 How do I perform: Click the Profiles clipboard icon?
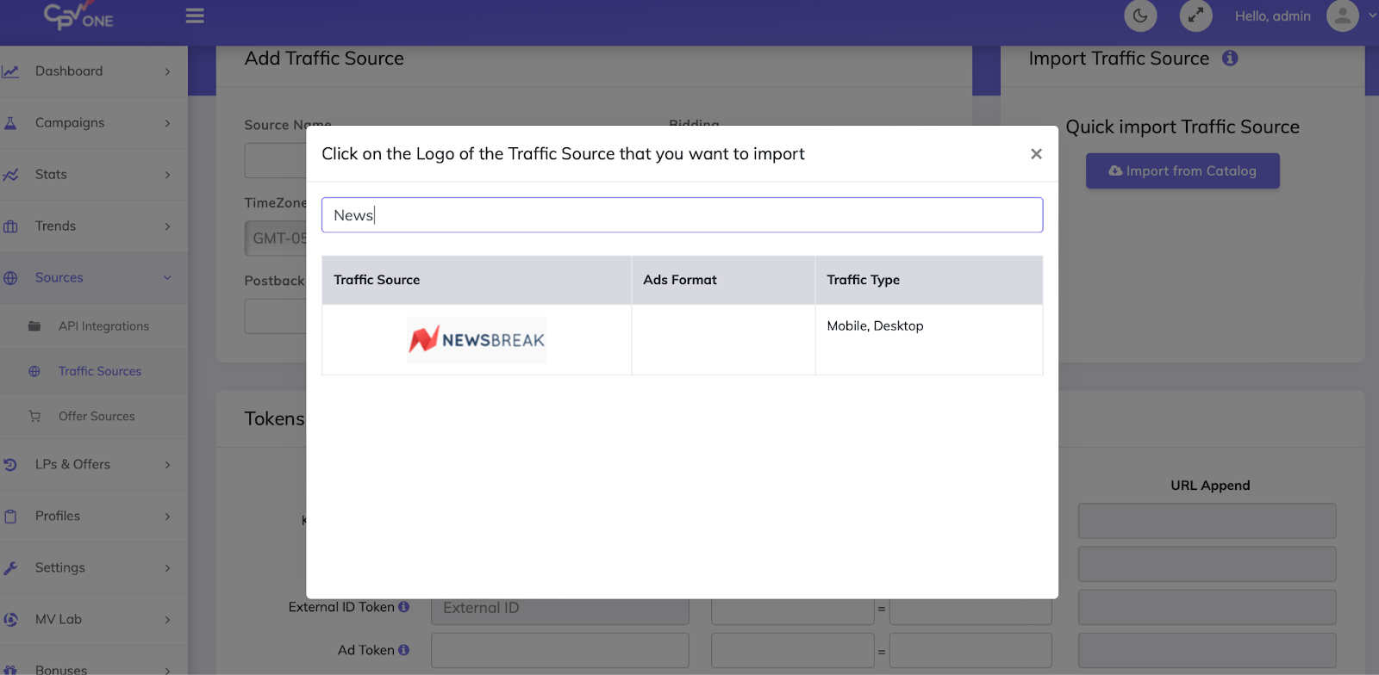coord(10,517)
